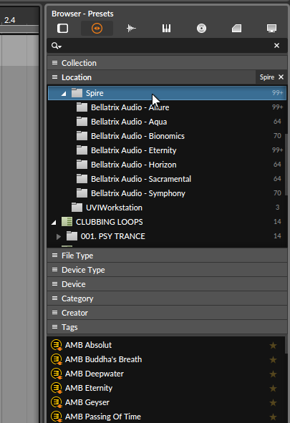Expand the Device filter section

[168, 284]
